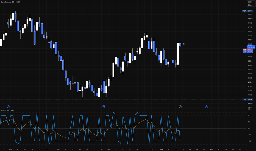Screen dimensions: 256x151
Task: Open the BUA unit selector
Action: tap(250, 5)
